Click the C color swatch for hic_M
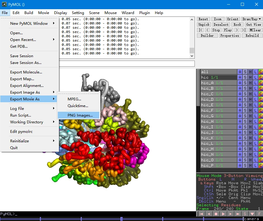 [x=261, y=149]
